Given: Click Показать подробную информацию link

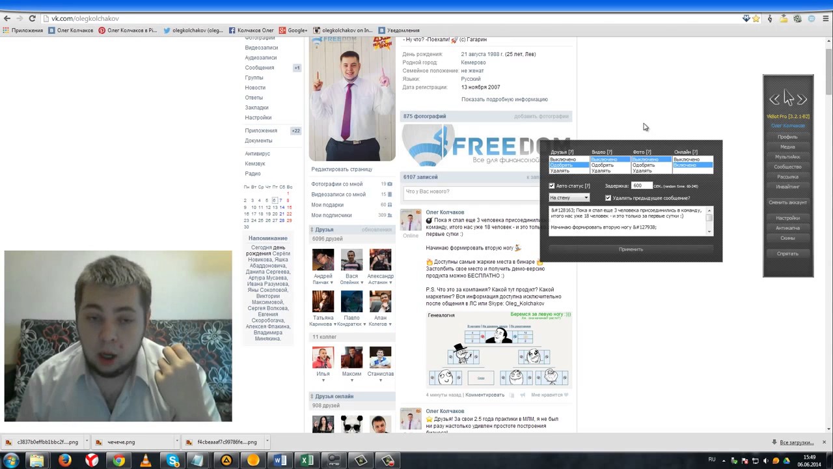Looking at the screenshot, I should click(504, 100).
